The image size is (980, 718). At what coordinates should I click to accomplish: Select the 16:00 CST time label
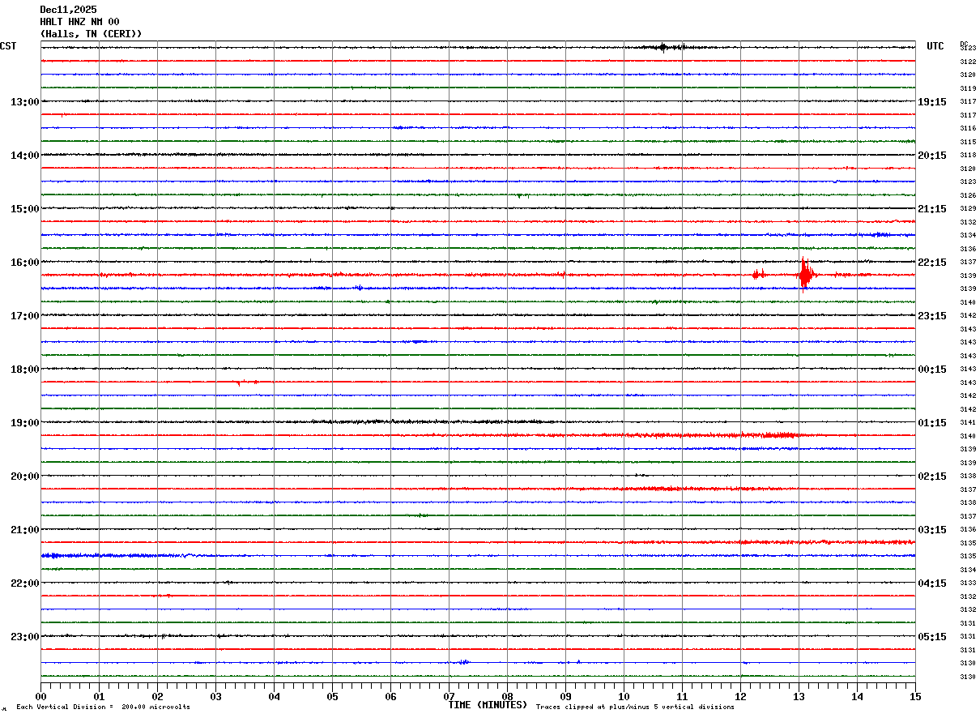[24, 263]
